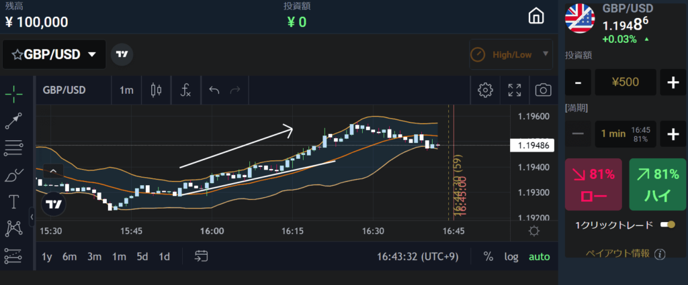Toggle the 1-click trade switch
Image resolution: width=688 pixels, height=285 pixels.
[x=667, y=225]
